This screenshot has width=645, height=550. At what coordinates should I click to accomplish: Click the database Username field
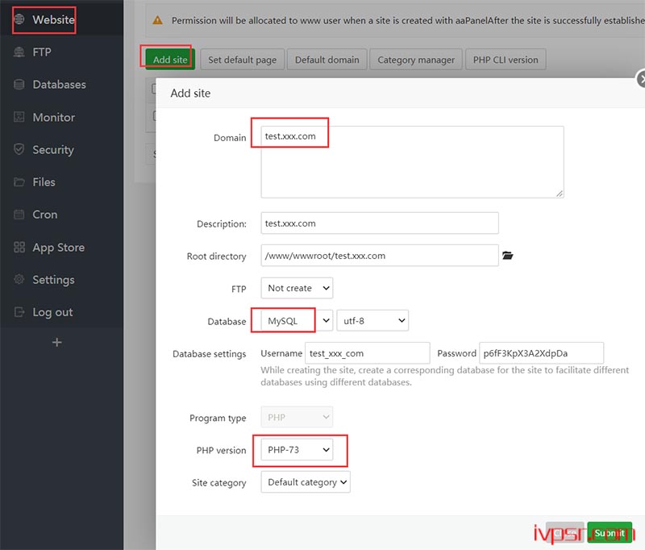(368, 353)
